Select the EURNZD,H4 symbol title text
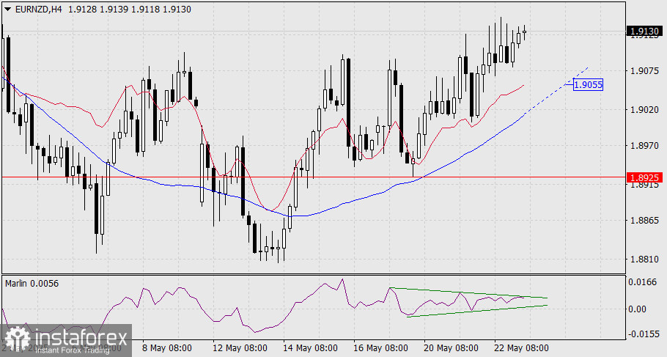 click(x=38, y=9)
